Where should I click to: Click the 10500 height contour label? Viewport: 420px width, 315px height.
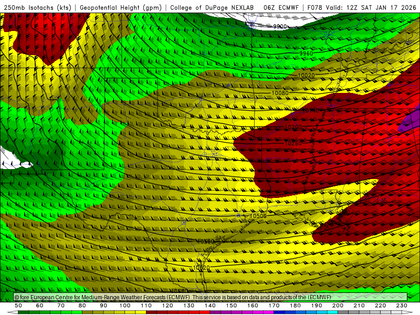pyautogui.click(x=258, y=216)
